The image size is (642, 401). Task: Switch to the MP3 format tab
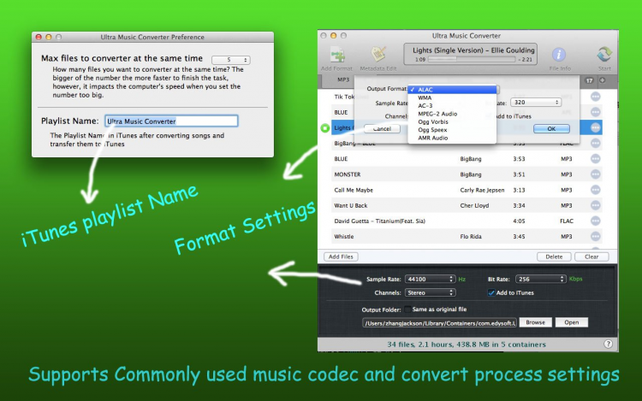pos(343,80)
